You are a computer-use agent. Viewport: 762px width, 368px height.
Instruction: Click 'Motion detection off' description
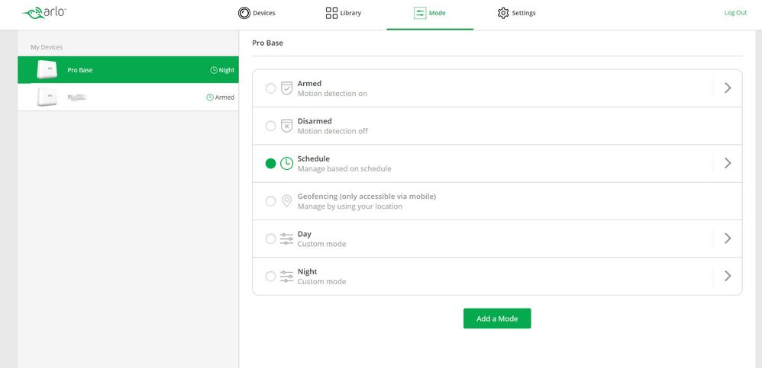pos(332,131)
